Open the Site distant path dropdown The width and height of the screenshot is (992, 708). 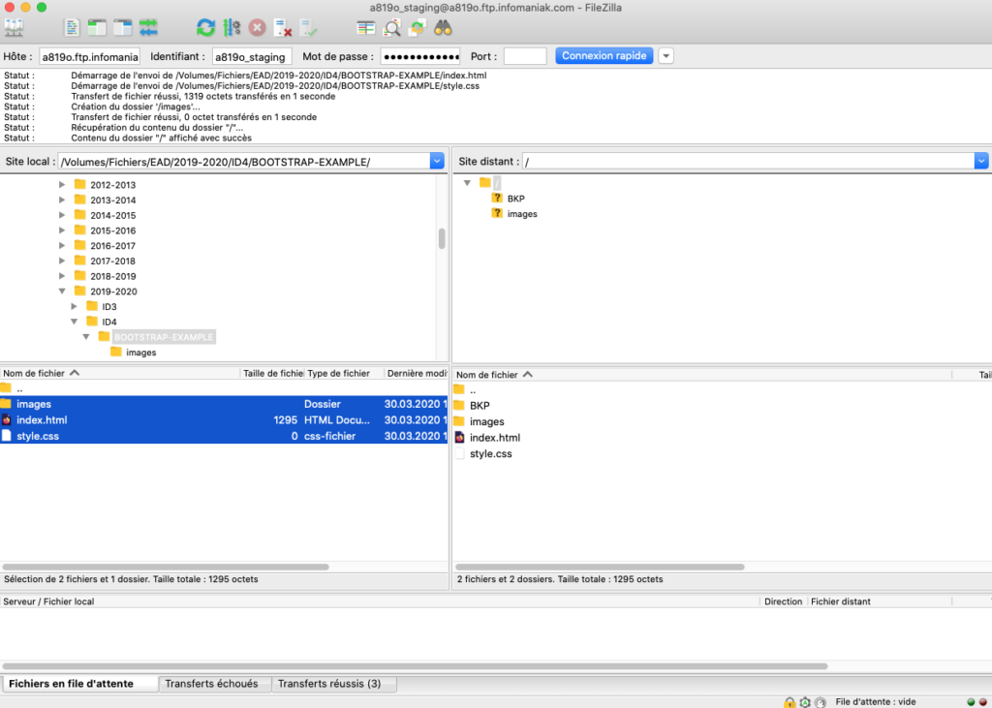tap(981, 162)
